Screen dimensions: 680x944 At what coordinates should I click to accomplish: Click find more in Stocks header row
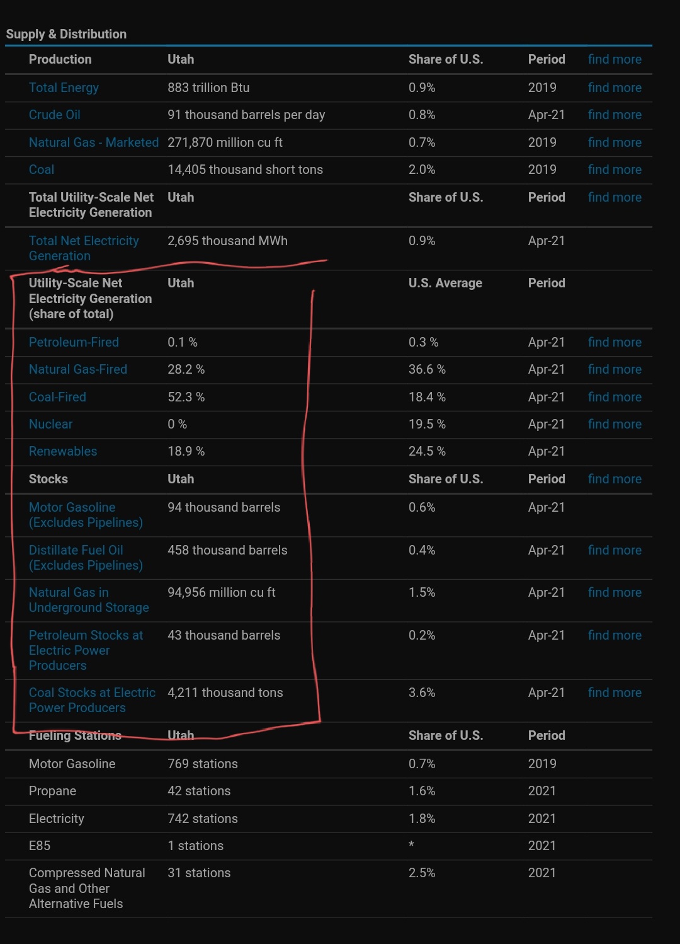[615, 479]
